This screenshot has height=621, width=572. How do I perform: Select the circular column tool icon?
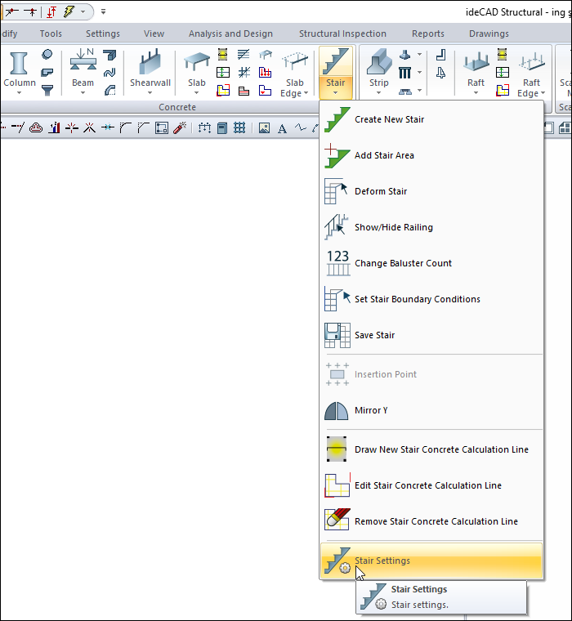coord(47,54)
